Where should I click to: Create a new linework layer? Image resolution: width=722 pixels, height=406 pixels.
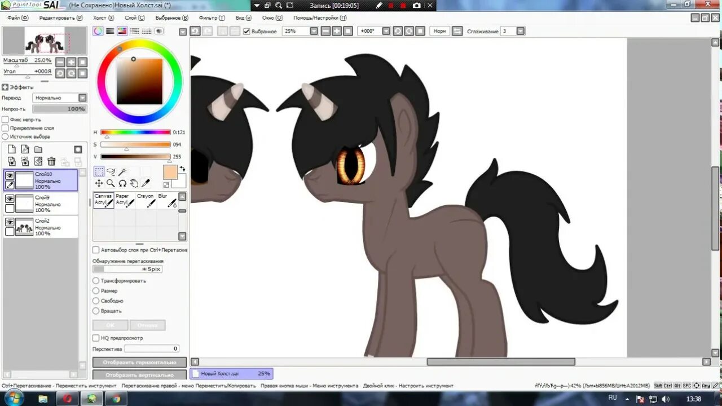point(25,149)
